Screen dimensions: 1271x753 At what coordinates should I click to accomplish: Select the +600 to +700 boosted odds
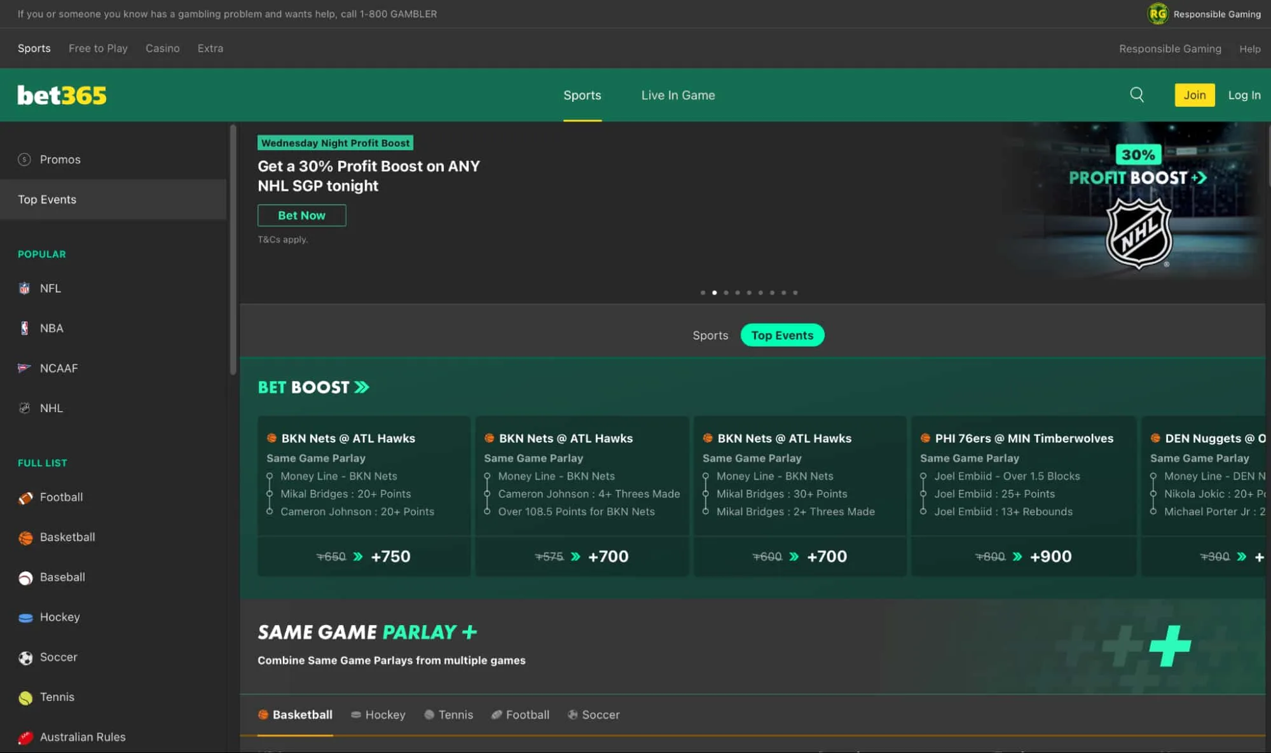pos(800,556)
